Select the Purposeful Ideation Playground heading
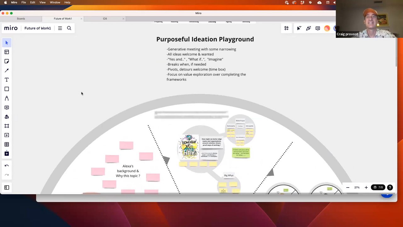 [x=205, y=39]
